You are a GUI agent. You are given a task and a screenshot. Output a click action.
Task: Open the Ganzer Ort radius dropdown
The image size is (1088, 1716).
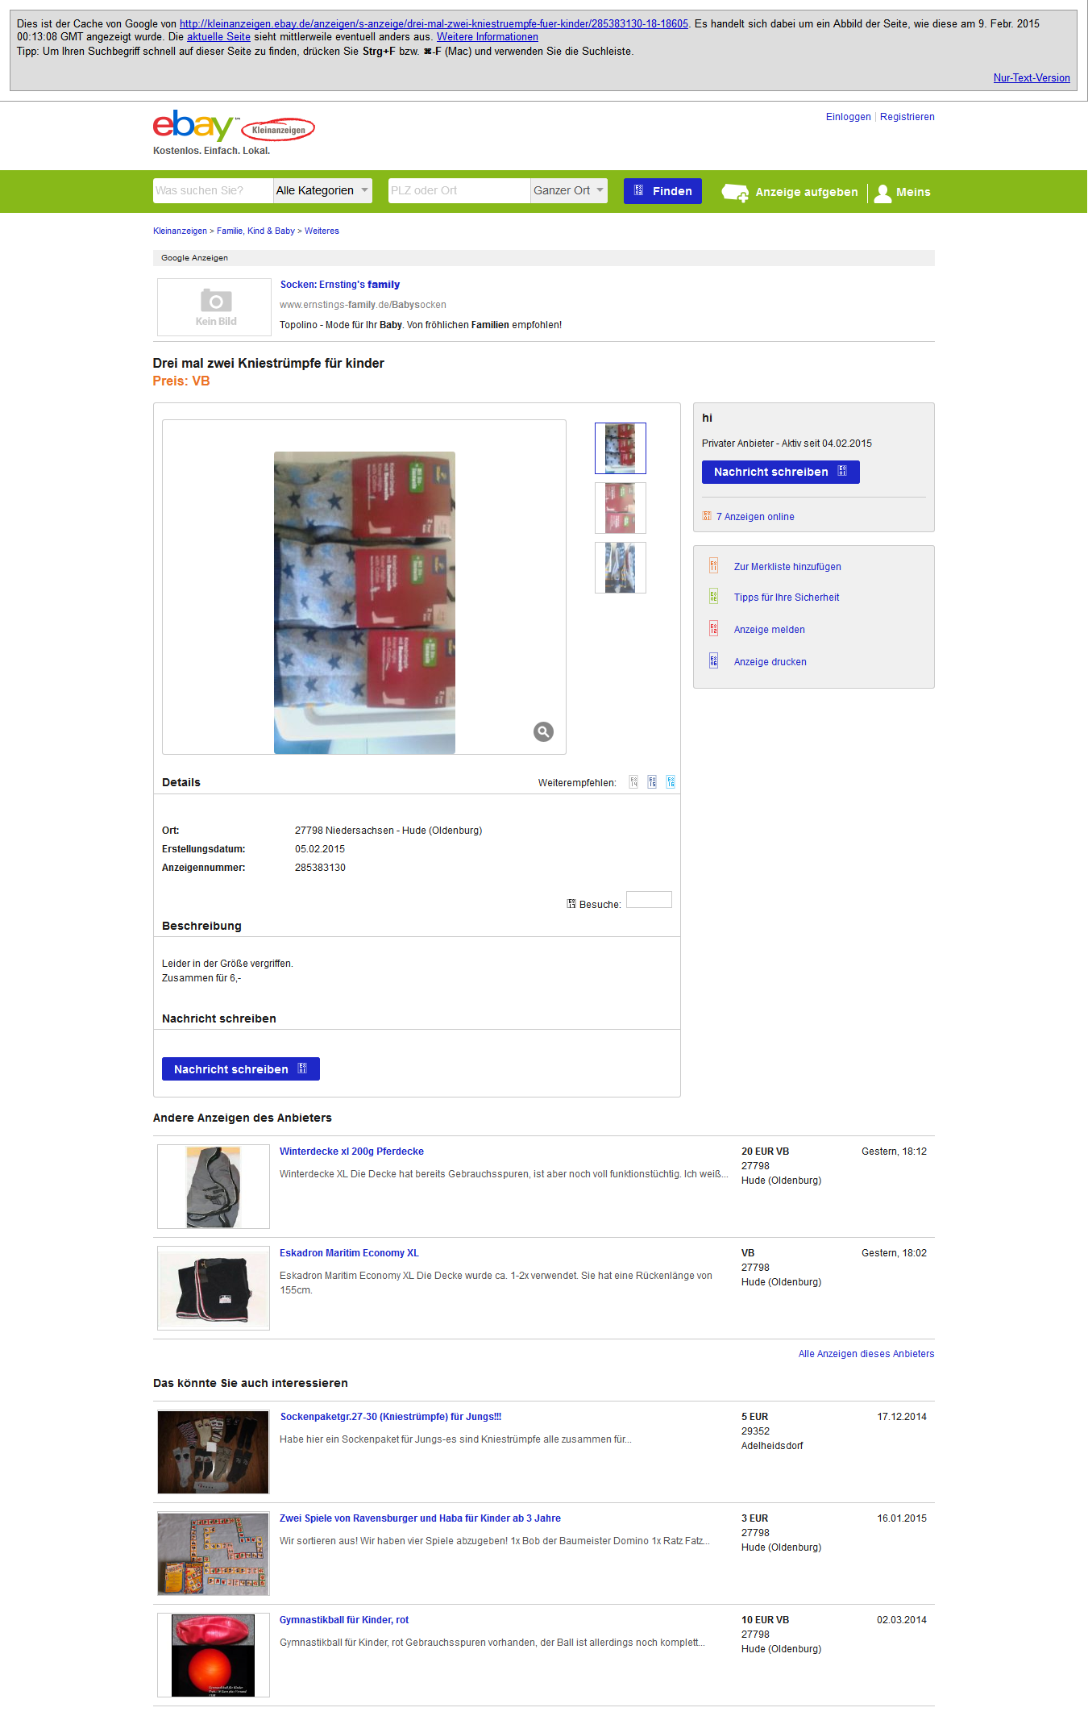pyautogui.click(x=569, y=190)
